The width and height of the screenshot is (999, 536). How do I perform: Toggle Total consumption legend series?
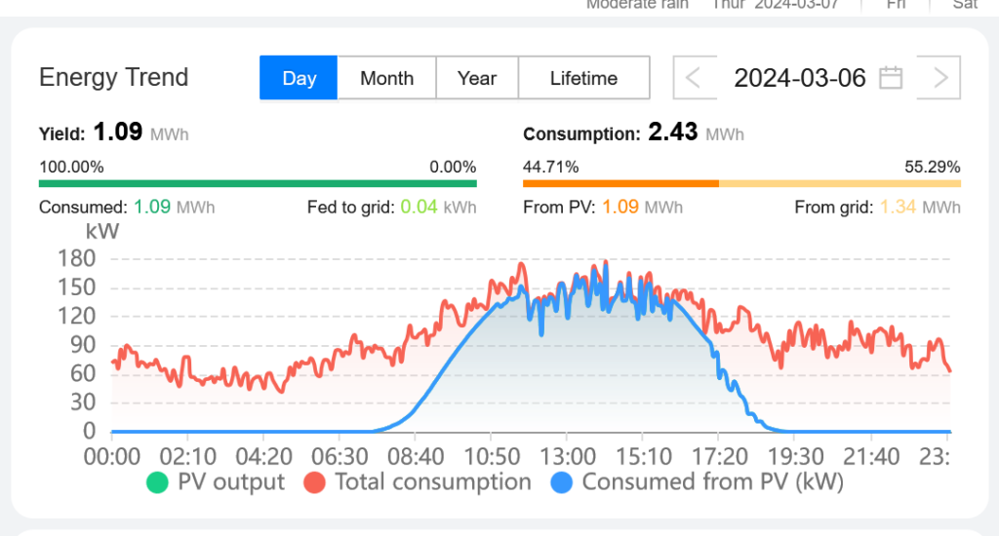[x=417, y=481]
